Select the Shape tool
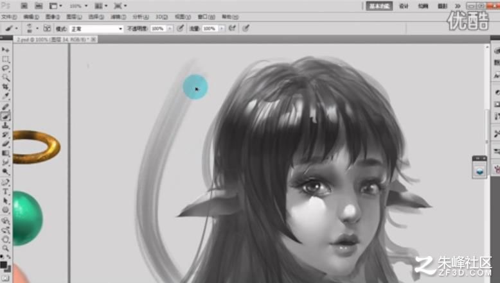This screenshot has width=500, height=283. coord(5,210)
